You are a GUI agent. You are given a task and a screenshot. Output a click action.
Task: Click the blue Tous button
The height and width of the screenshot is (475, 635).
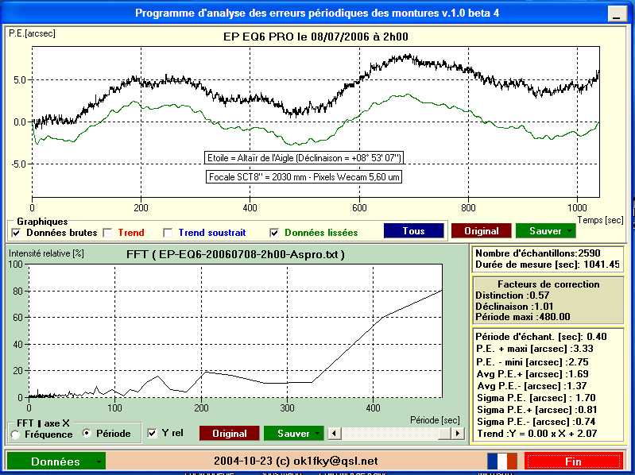(413, 231)
